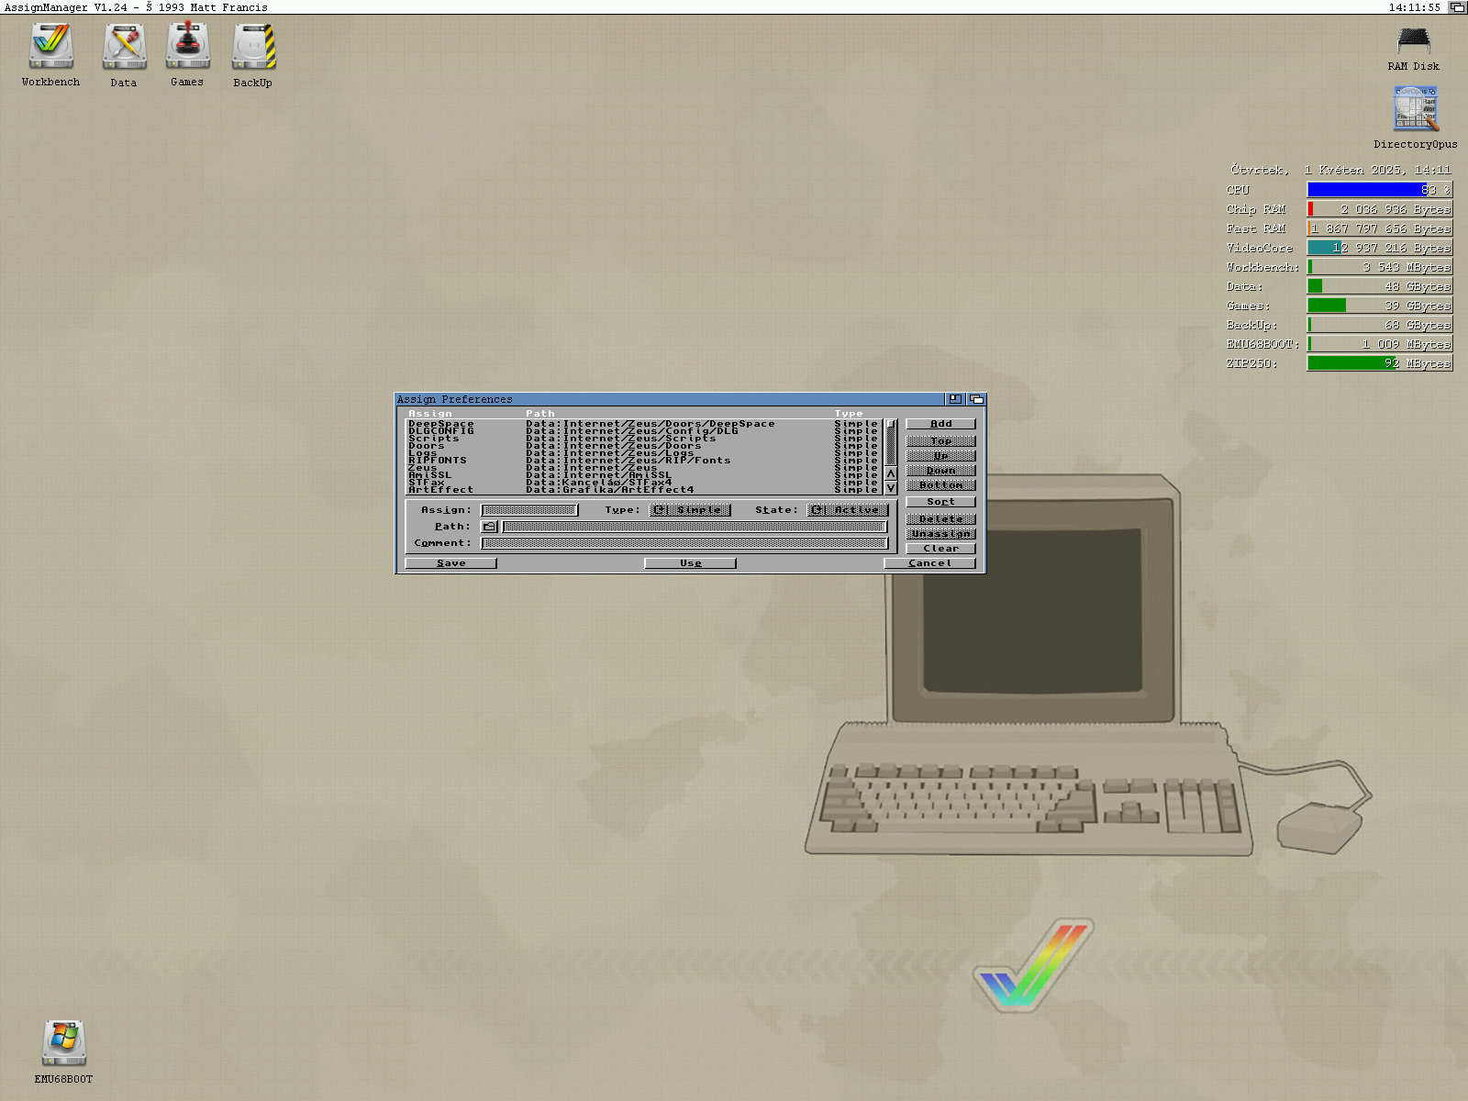The width and height of the screenshot is (1468, 1101).
Task: Cycle the Type gadget from Simple
Action: [x=690, y=510]
